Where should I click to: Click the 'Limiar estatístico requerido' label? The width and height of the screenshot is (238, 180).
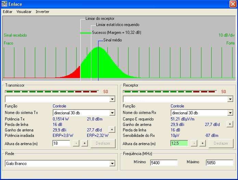tap(118, 25)
